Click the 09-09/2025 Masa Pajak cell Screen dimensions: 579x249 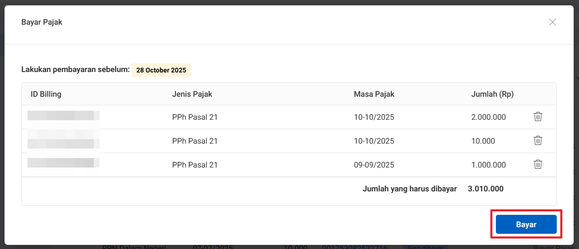pos(374,165)
